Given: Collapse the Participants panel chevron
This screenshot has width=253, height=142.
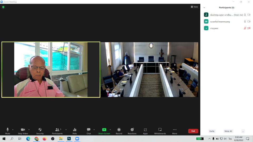Looking at the screenshot, I should (204, 8).
